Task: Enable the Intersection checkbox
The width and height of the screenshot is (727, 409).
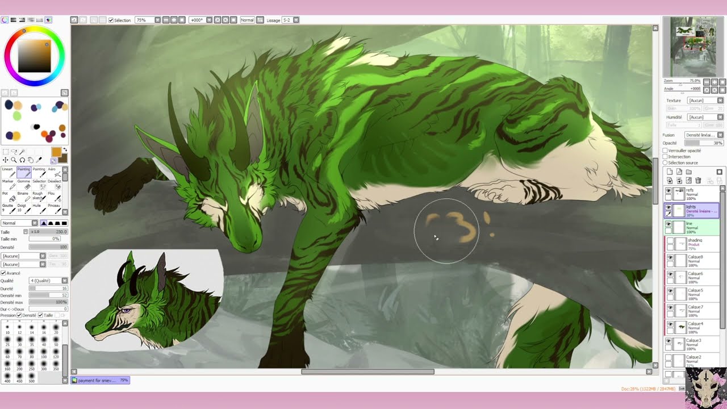Action: pos(665,157)
